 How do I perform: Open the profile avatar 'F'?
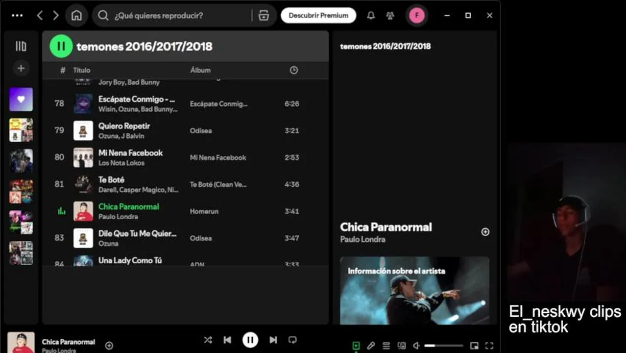(417, 15)
